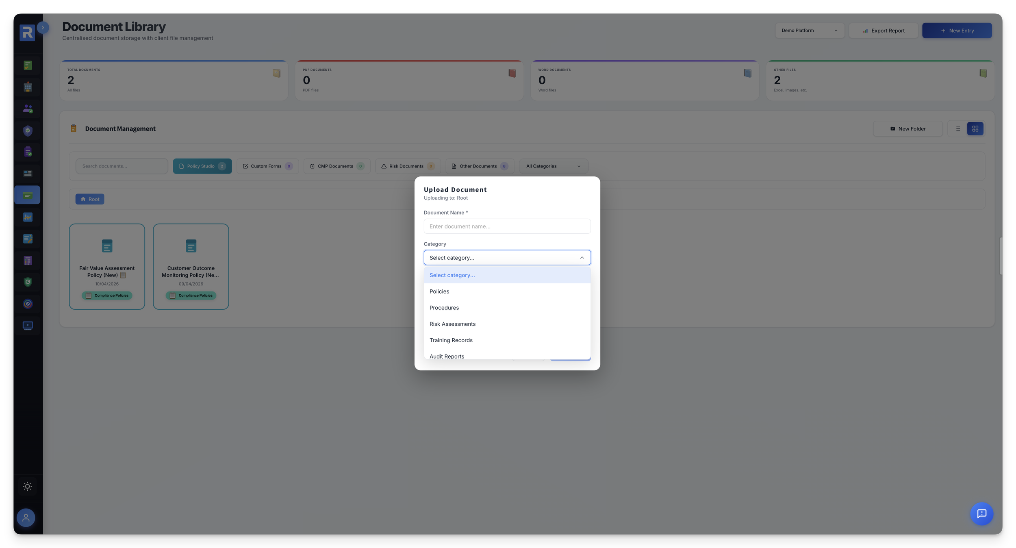The image size is (1016, 548).
Task: Open the user profile avatar icon
Action: [x=26, y=518]
